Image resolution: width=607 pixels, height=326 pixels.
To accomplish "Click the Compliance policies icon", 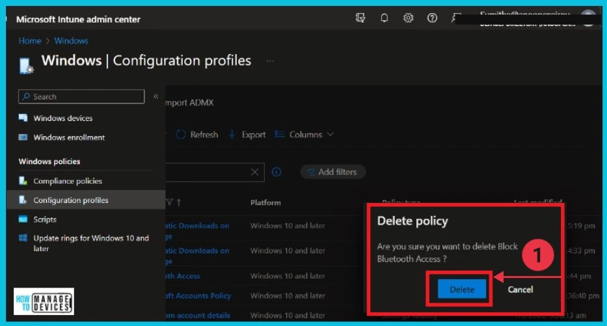I will (23, 180).
